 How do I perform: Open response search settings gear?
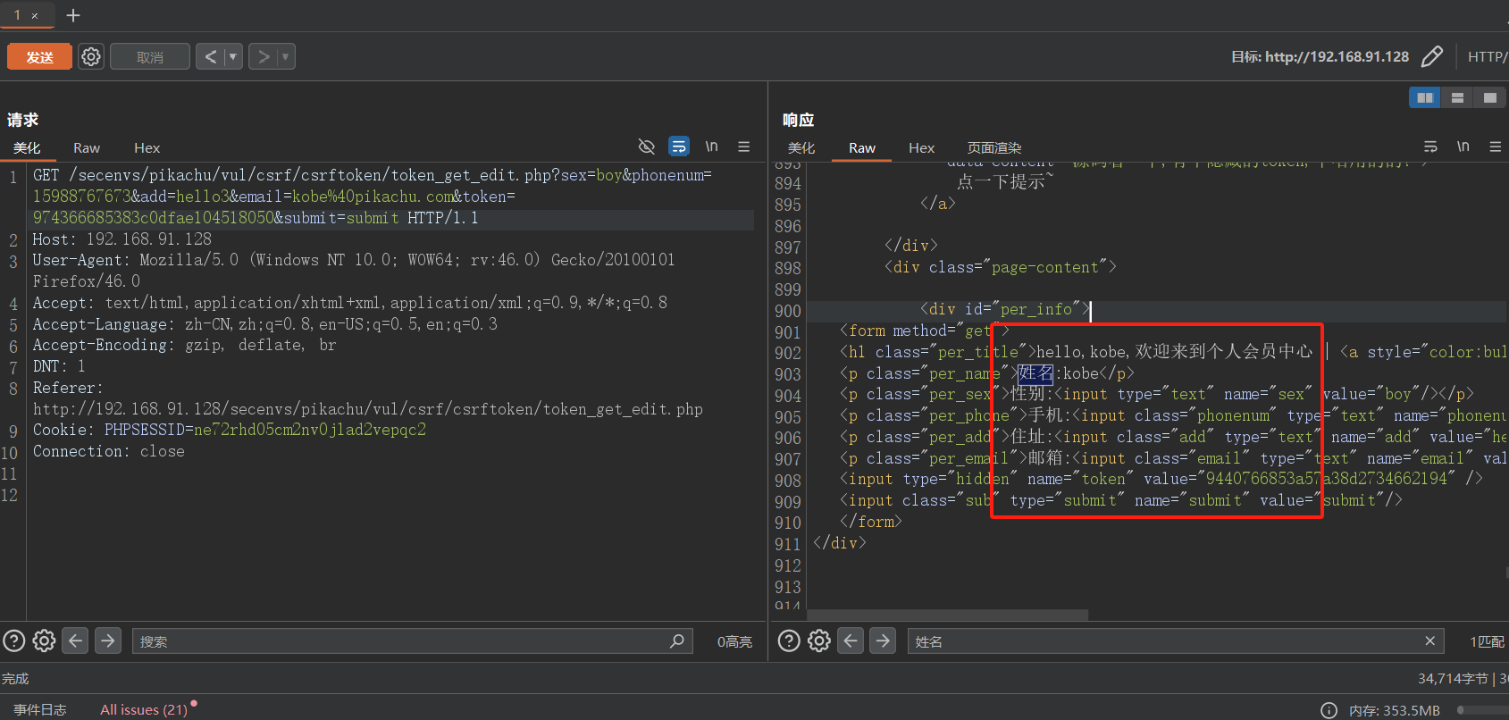point(819,640)
